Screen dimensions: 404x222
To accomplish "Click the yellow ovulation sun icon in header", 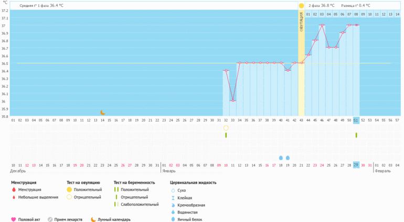I will [301, 5].
